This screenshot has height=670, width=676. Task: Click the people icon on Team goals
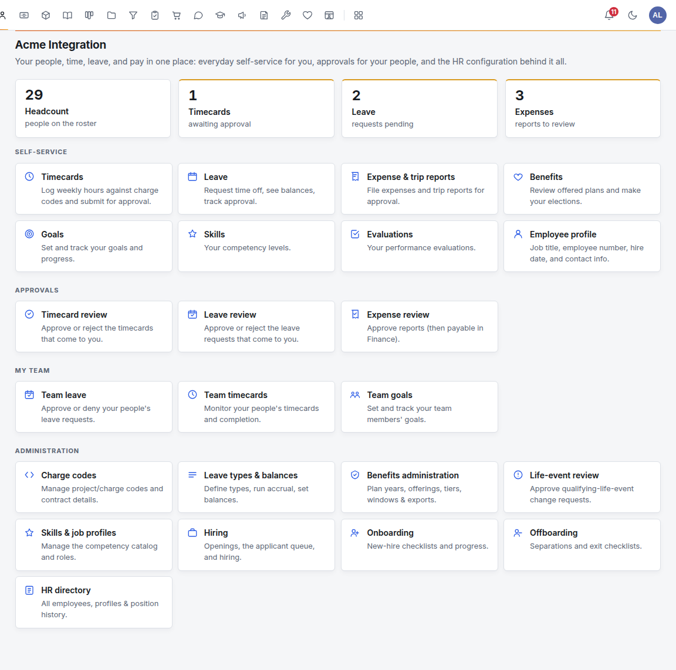tap(355, 395)
